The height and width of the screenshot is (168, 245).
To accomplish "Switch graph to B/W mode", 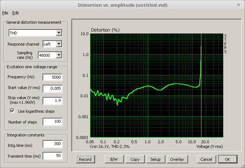I will 114,159.
